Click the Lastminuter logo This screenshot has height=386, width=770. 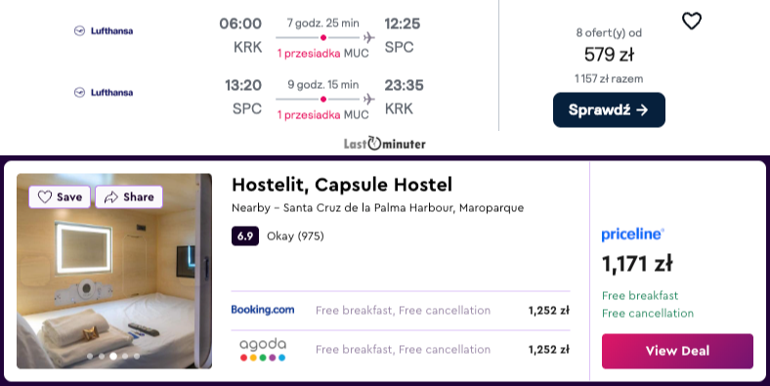(x=384, y=144)
